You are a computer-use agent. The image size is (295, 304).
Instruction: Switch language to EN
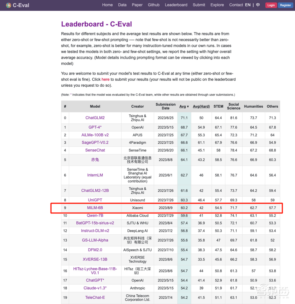248,5
